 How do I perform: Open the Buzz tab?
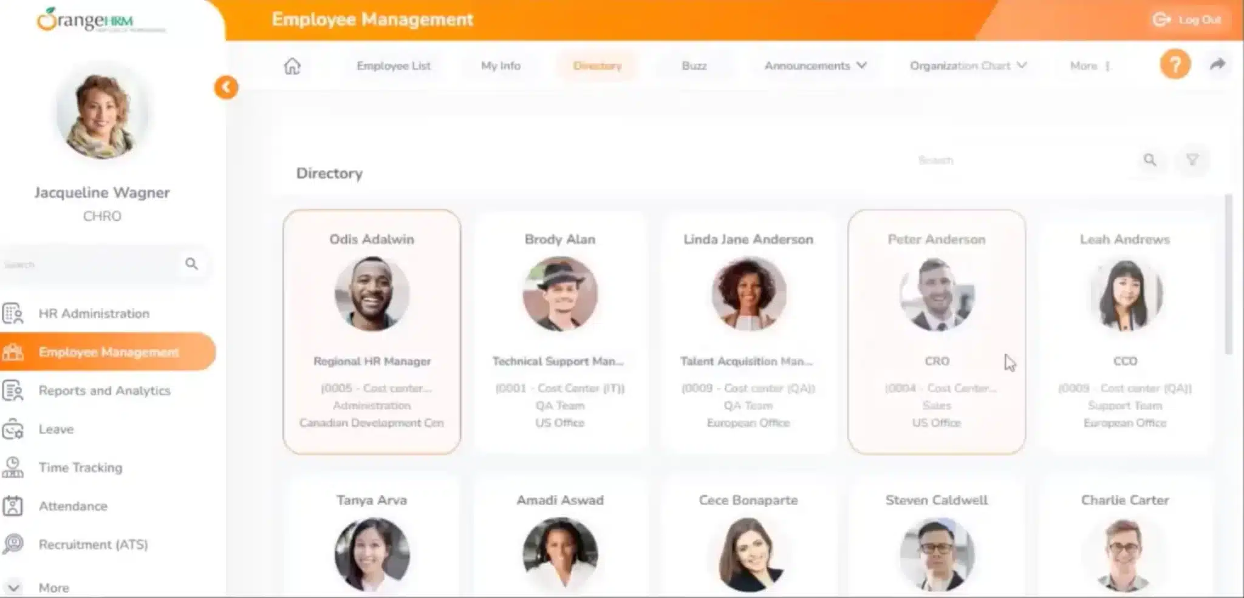click(694, 66)
